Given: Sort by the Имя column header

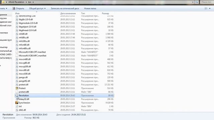Looking at the screenshot, I should click(17, 13).
